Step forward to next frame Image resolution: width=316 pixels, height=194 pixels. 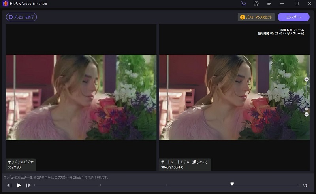(x=28, y=185)
